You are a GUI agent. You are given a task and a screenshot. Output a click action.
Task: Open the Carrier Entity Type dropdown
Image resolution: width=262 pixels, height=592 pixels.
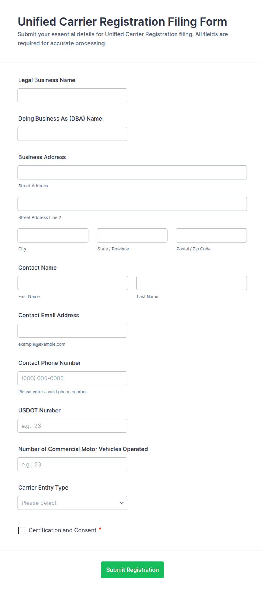72,503
